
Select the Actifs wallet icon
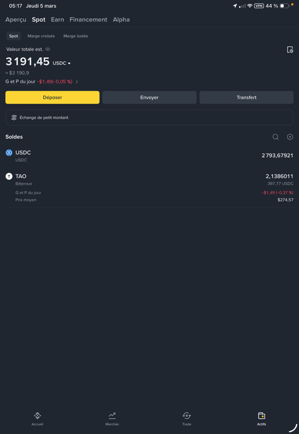click(x=261, y=416)
